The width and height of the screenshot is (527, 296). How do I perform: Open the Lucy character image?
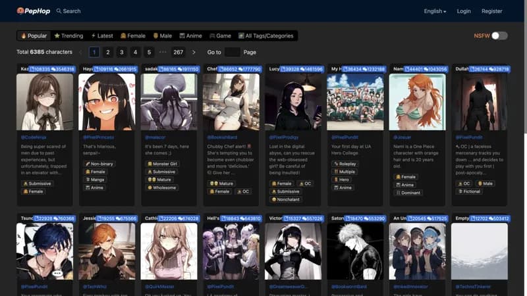pos(293,102)
